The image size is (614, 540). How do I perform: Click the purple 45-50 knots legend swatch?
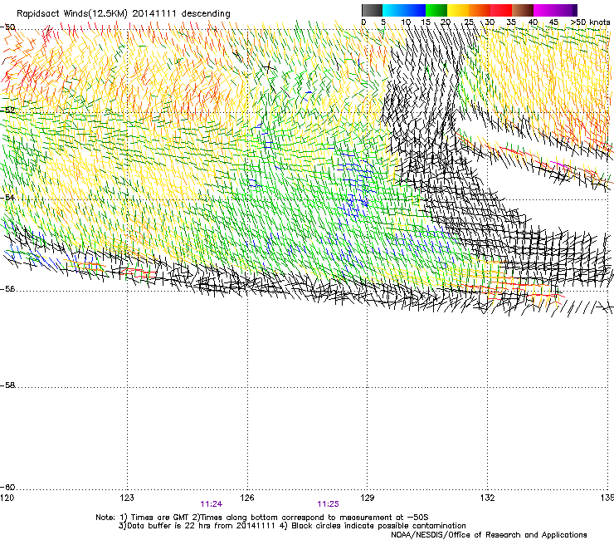(x=566, y=10)
